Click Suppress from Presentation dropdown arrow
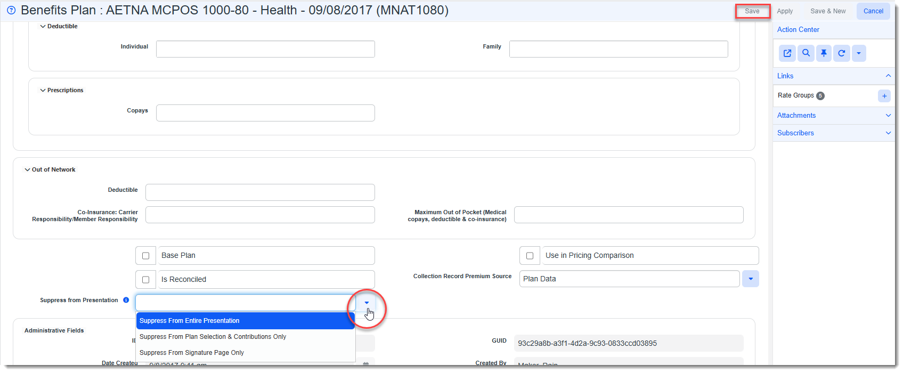This screenshot has height=373, width=903. [x=367, y=303]
